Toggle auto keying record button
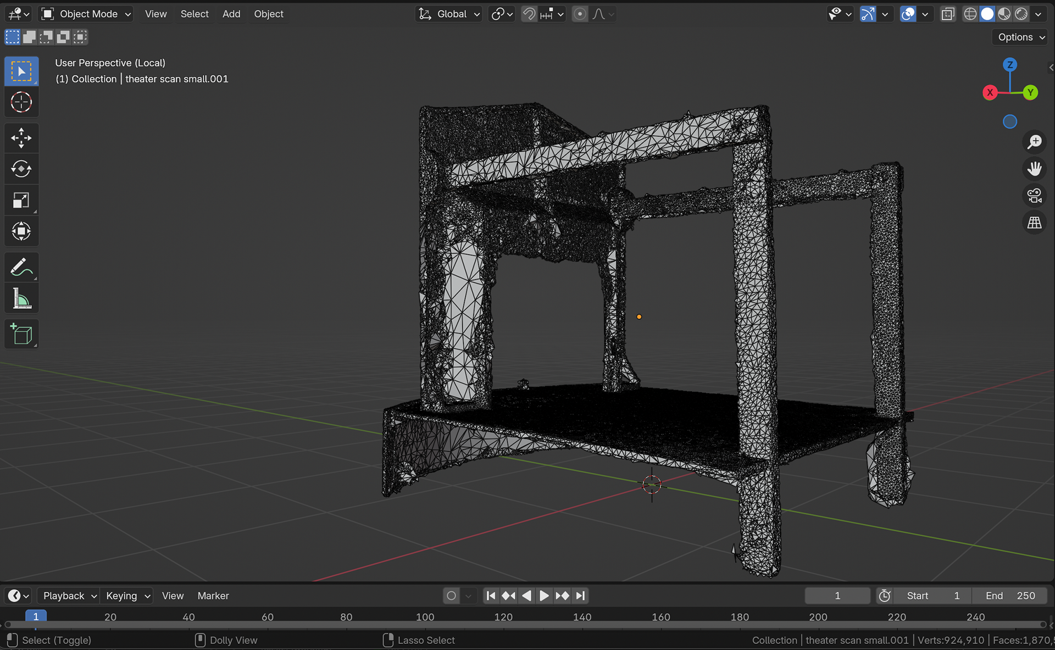Viewport: 1055px width, 650px height. click(x=451, y=596)
